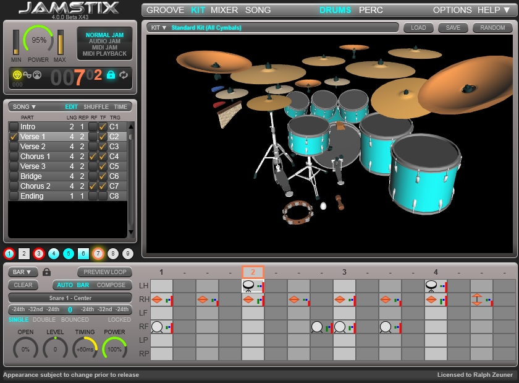The image size is (519, 383).
Task: Click the yellow circular icon above 000
Action: coord(17,75)
